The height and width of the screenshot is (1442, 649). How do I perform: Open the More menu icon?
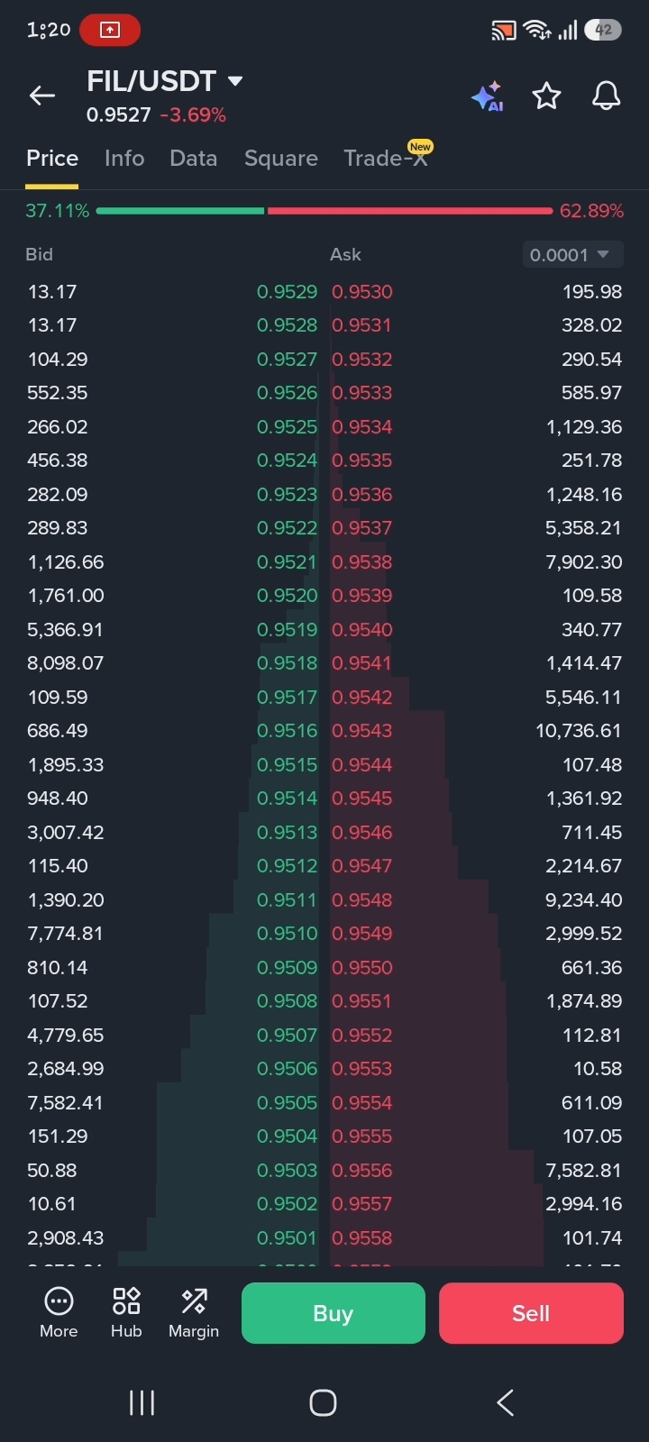coord(59,1312)
